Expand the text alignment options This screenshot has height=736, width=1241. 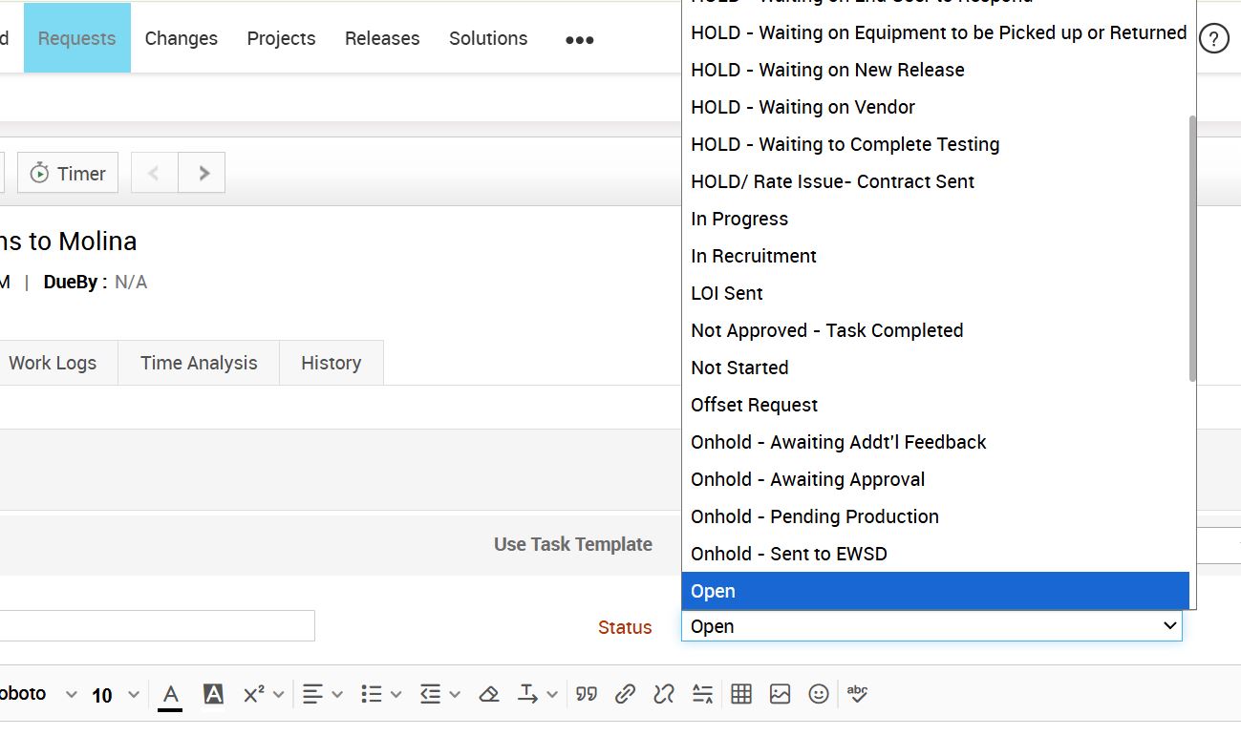coord(322,695)
